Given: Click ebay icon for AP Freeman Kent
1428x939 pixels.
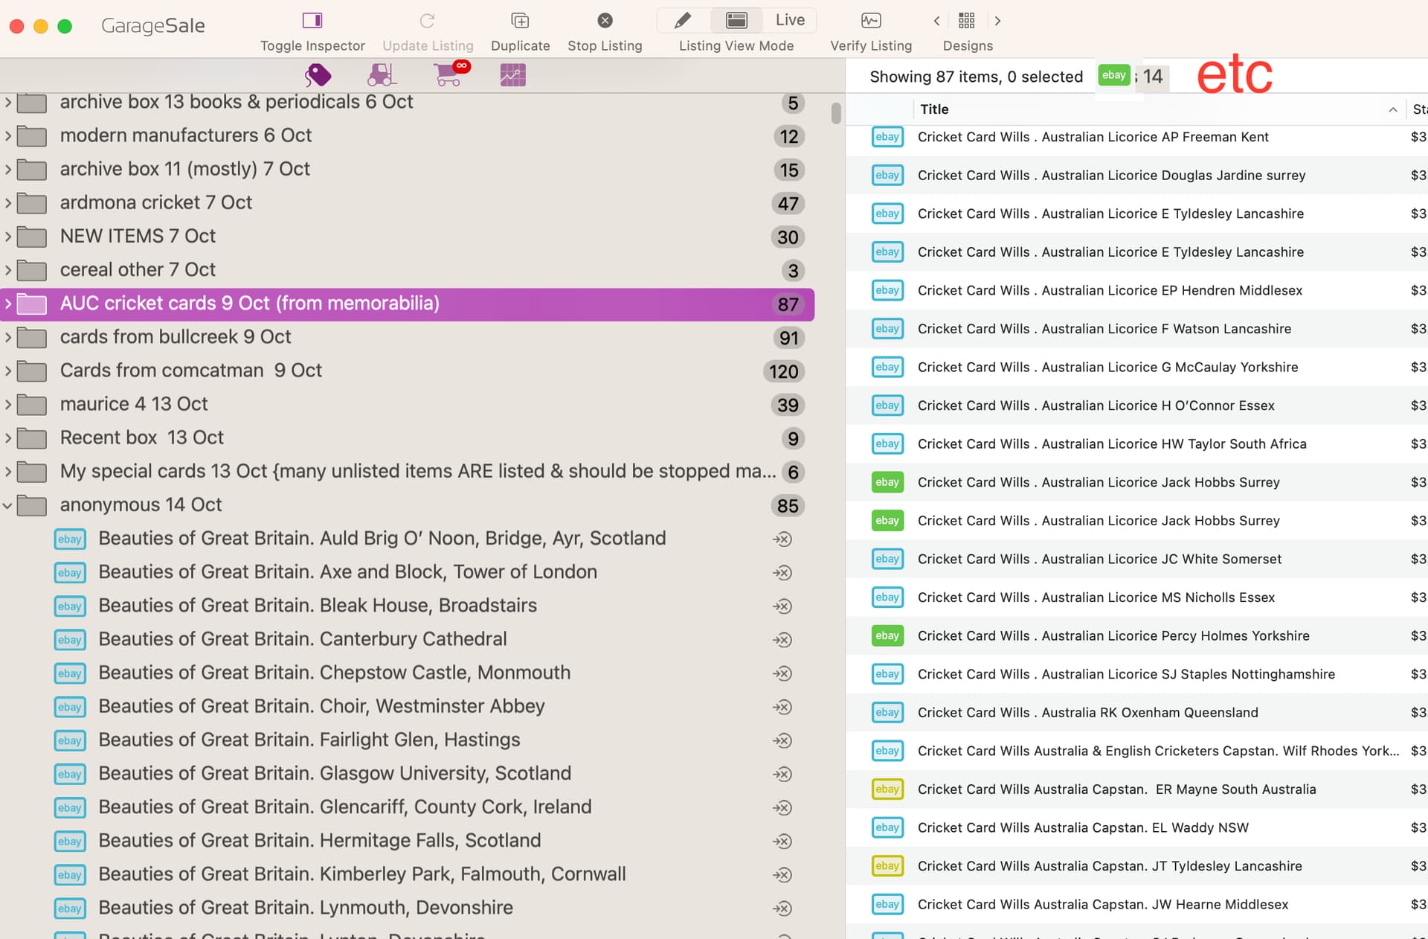Looking at the screenshot, I should click(x=887, y=137).
